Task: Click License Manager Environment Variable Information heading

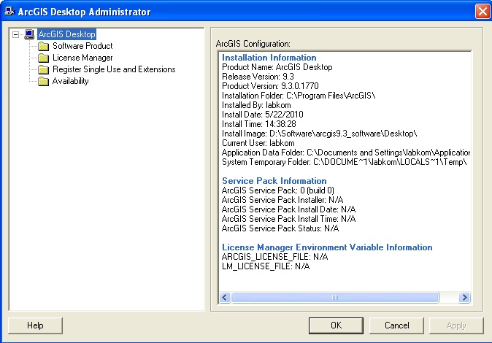Action: 327,247
